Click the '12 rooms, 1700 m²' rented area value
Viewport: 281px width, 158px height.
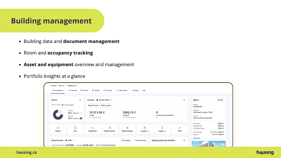217,132
